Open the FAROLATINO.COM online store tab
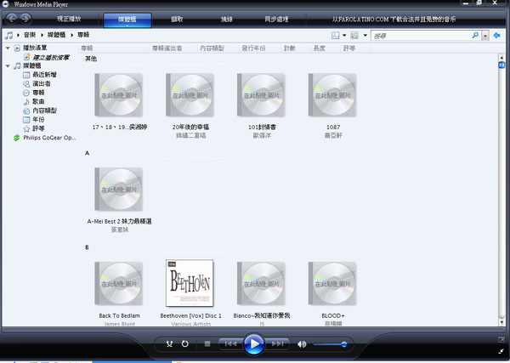Screen dimensions: 510x363 tap(394, 20)
